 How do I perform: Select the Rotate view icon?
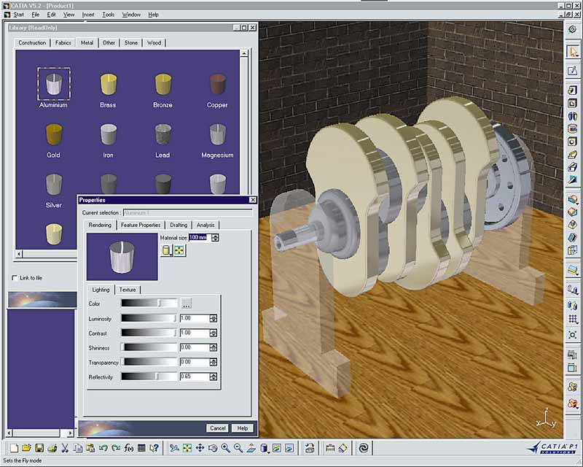point(213,448)
